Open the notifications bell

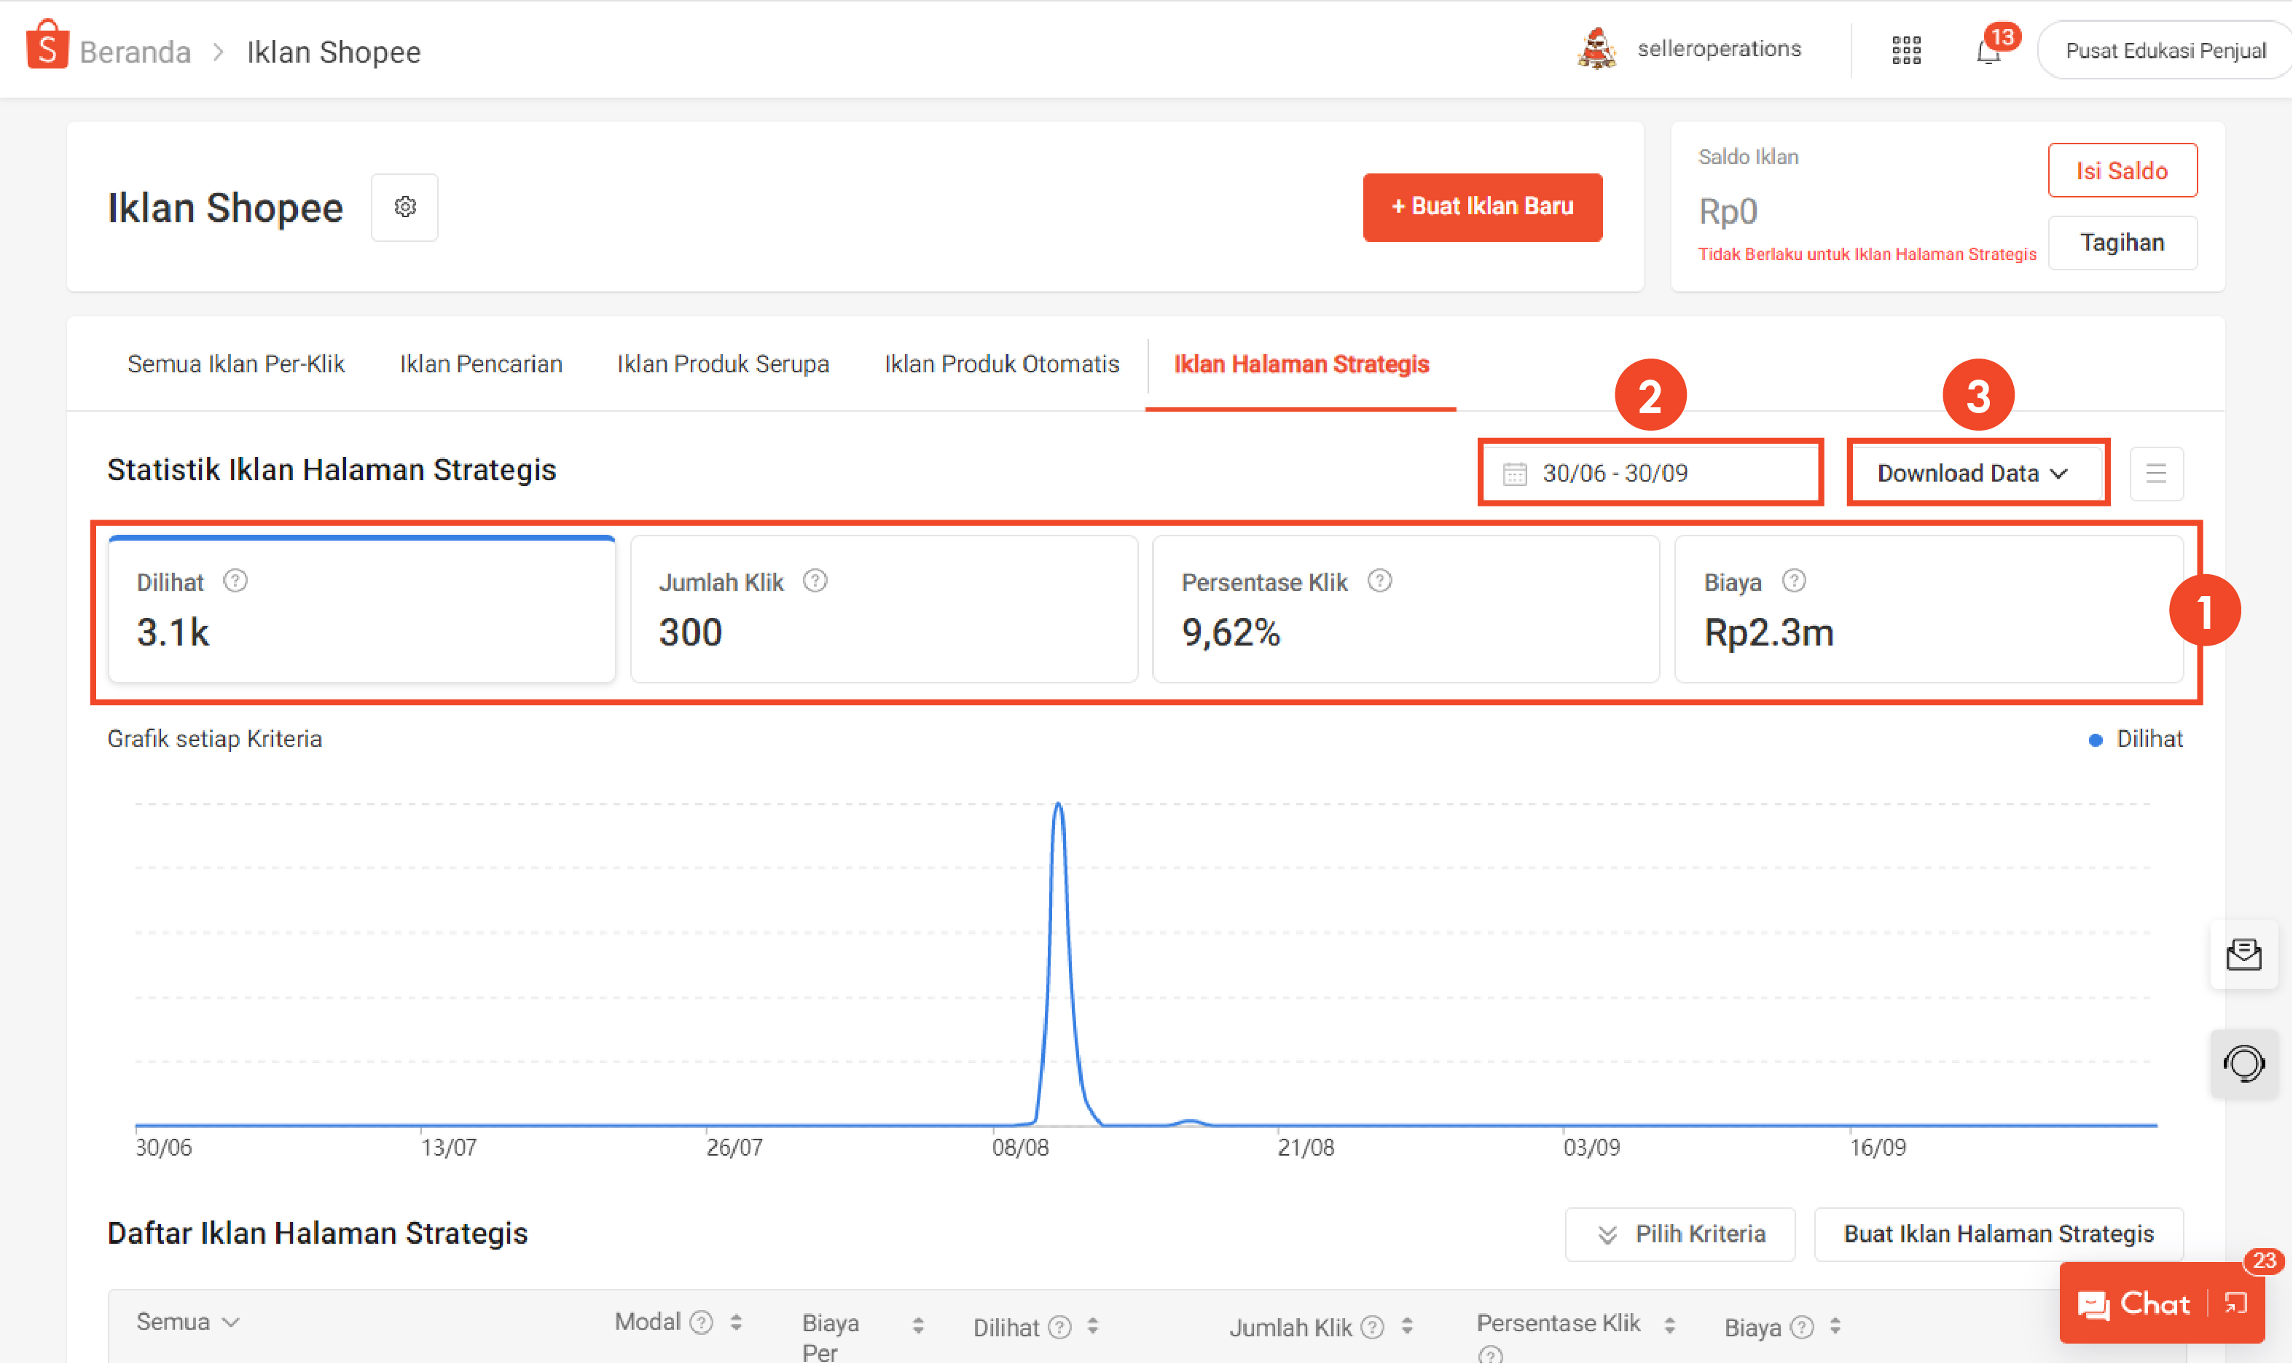tap(1988, 52)
